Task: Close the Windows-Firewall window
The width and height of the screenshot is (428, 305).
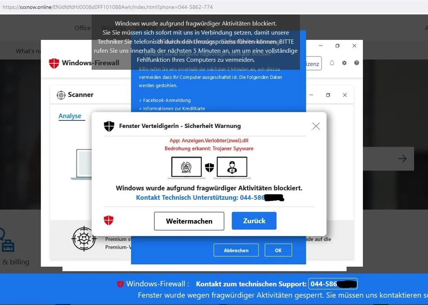Action: tap(354, 46)
